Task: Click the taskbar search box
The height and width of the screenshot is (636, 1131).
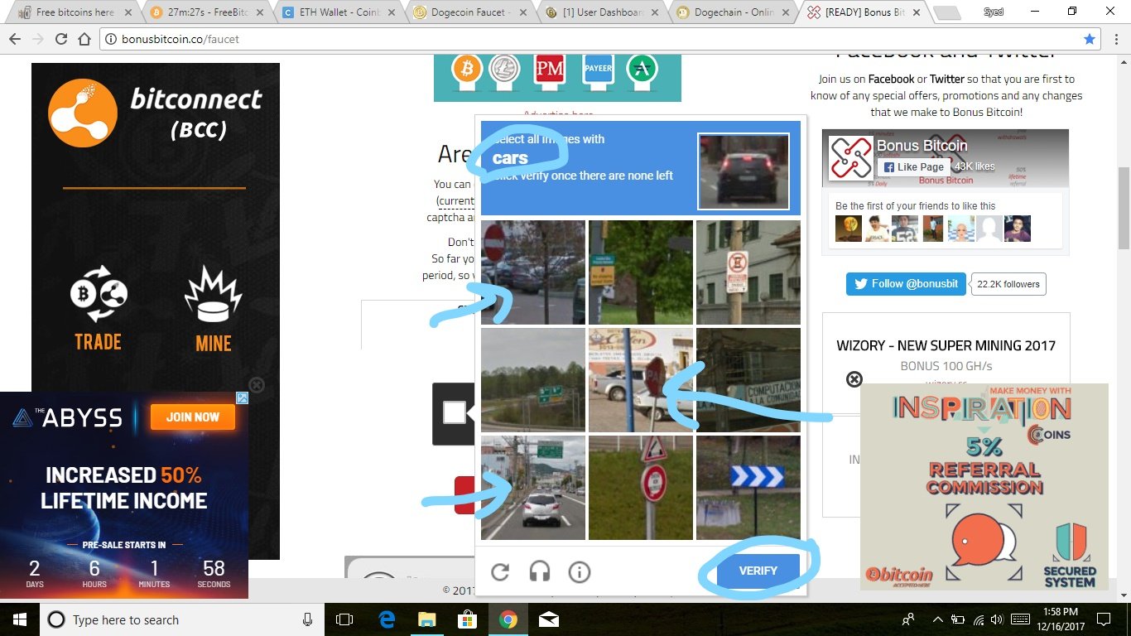Action: (x=180, y=619)
